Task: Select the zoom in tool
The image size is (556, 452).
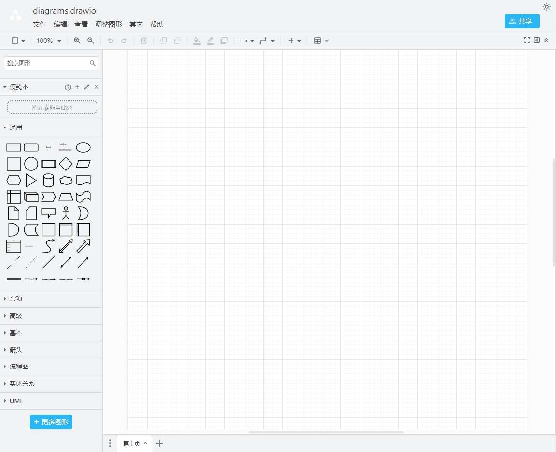Action: tap(77, 41)
